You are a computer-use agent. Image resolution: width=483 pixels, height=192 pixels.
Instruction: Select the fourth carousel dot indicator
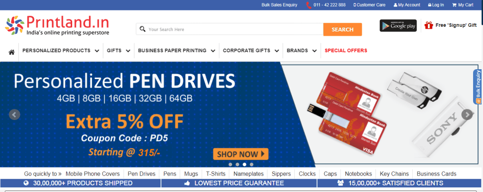(252, 164)
